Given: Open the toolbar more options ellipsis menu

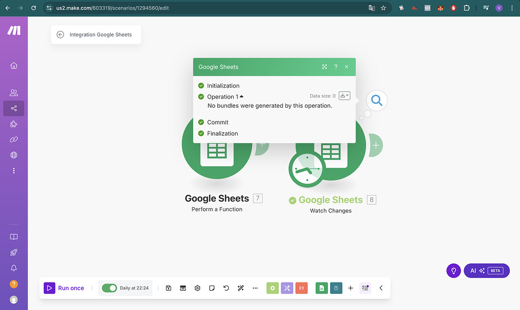Looking at the screenshot, I should [x=255, y=288].
